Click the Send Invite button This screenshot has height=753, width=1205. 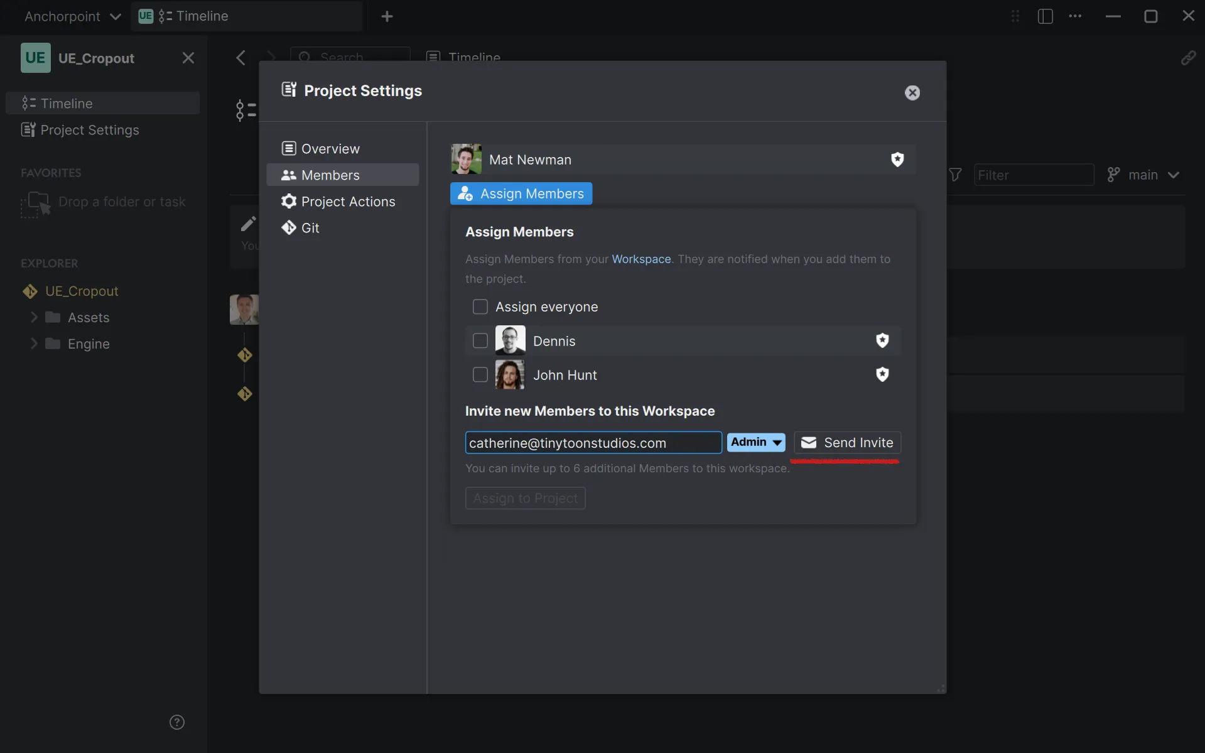pos(846,442)
